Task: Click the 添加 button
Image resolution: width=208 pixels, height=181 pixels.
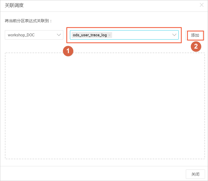Action: pyautogui.click(x=195, y=35)
